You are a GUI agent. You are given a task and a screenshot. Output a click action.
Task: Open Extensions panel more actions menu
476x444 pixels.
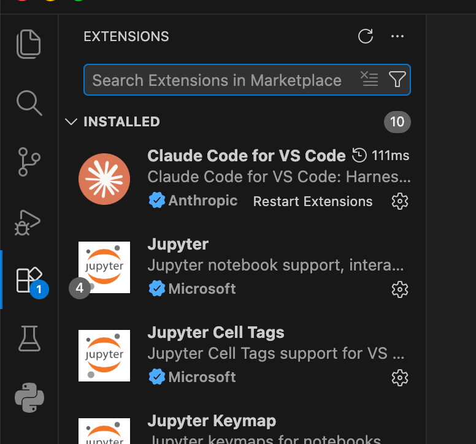[397, 36]
